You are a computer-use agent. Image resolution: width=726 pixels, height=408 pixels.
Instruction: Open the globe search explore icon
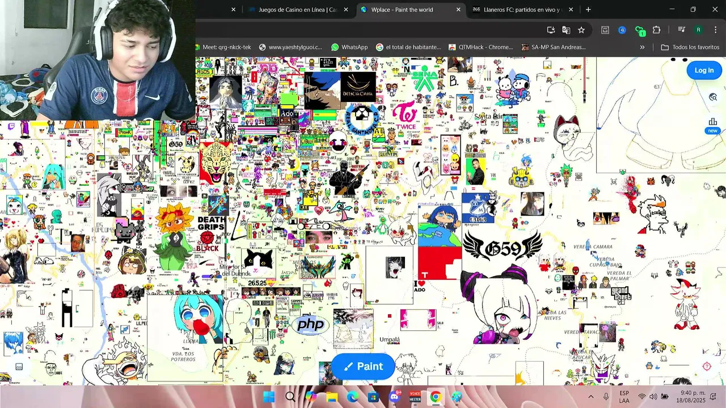(713, 97)
